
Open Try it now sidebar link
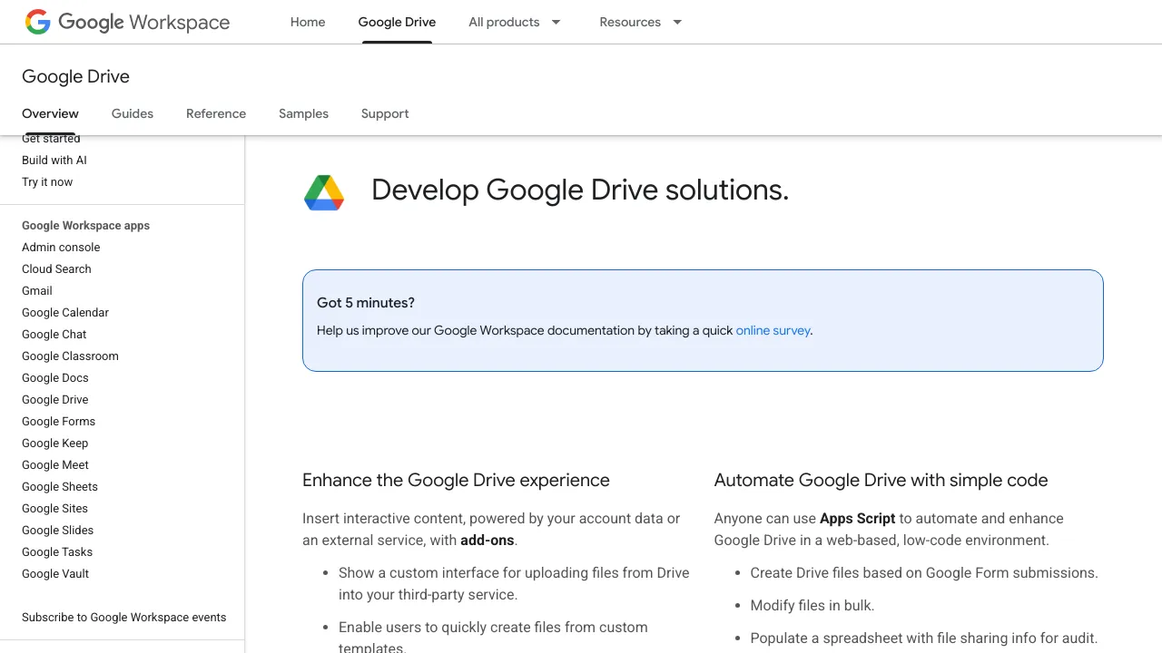tap(47, 181)
